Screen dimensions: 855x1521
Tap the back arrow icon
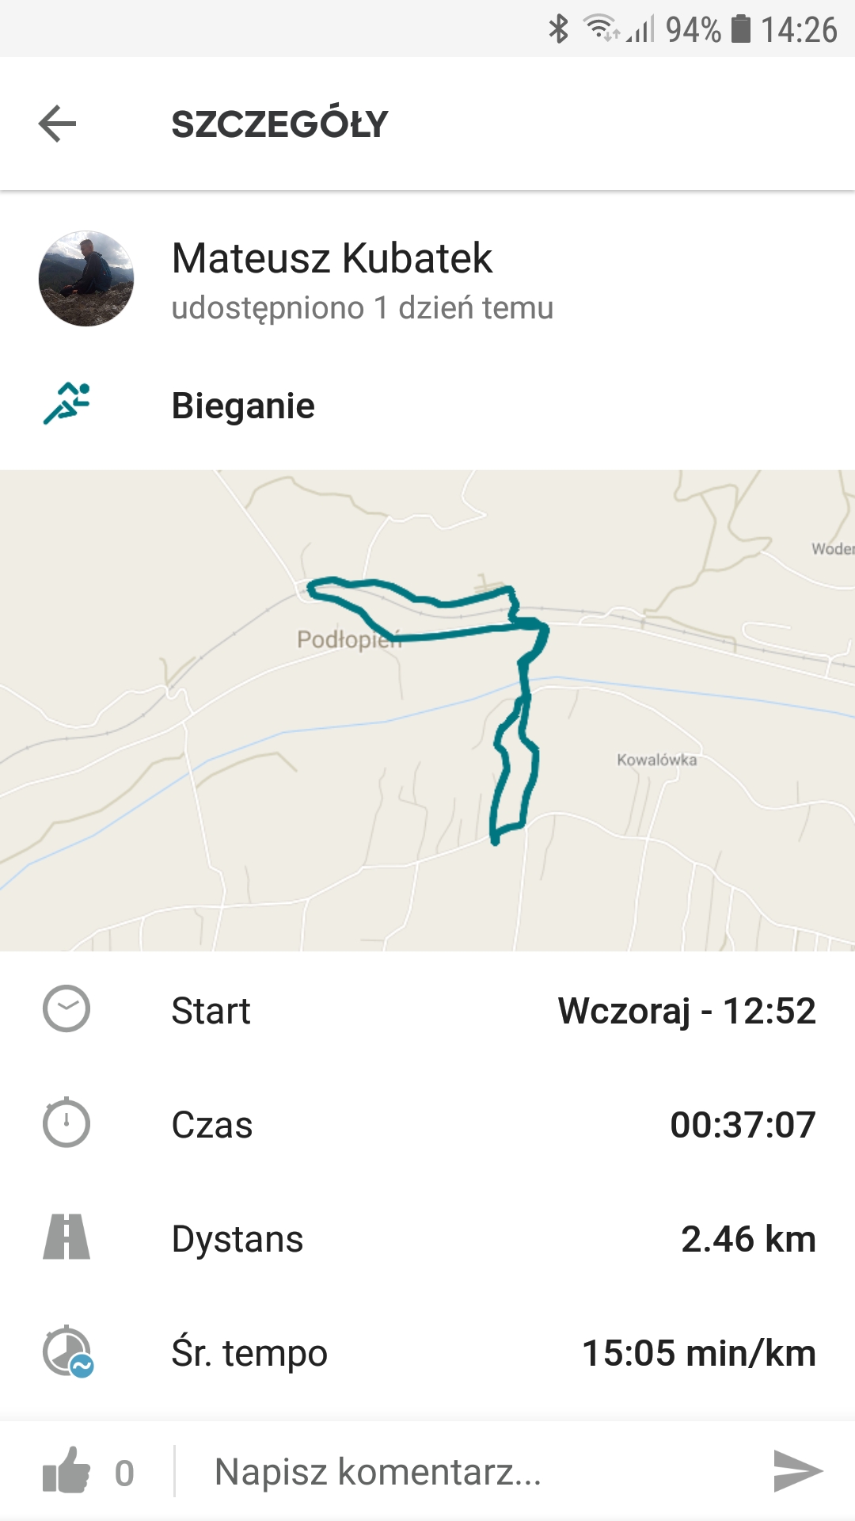tap(57, 124)
